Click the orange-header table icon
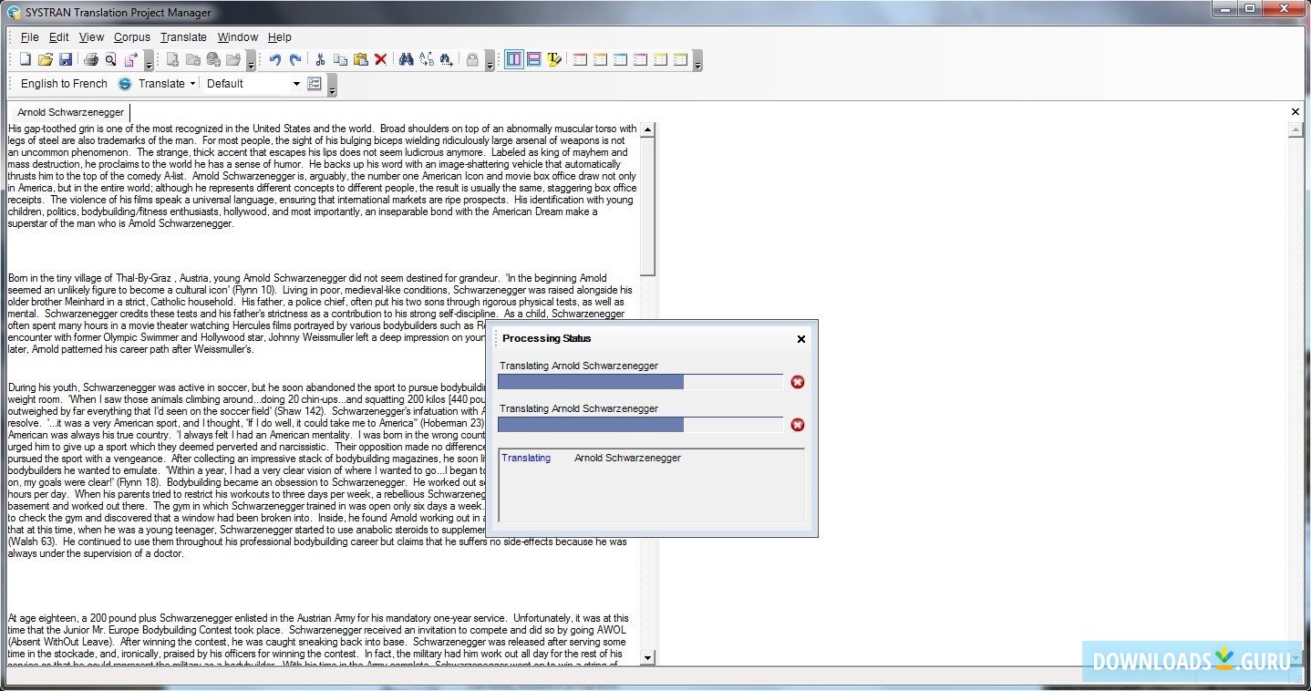 (x=600, y=60)
